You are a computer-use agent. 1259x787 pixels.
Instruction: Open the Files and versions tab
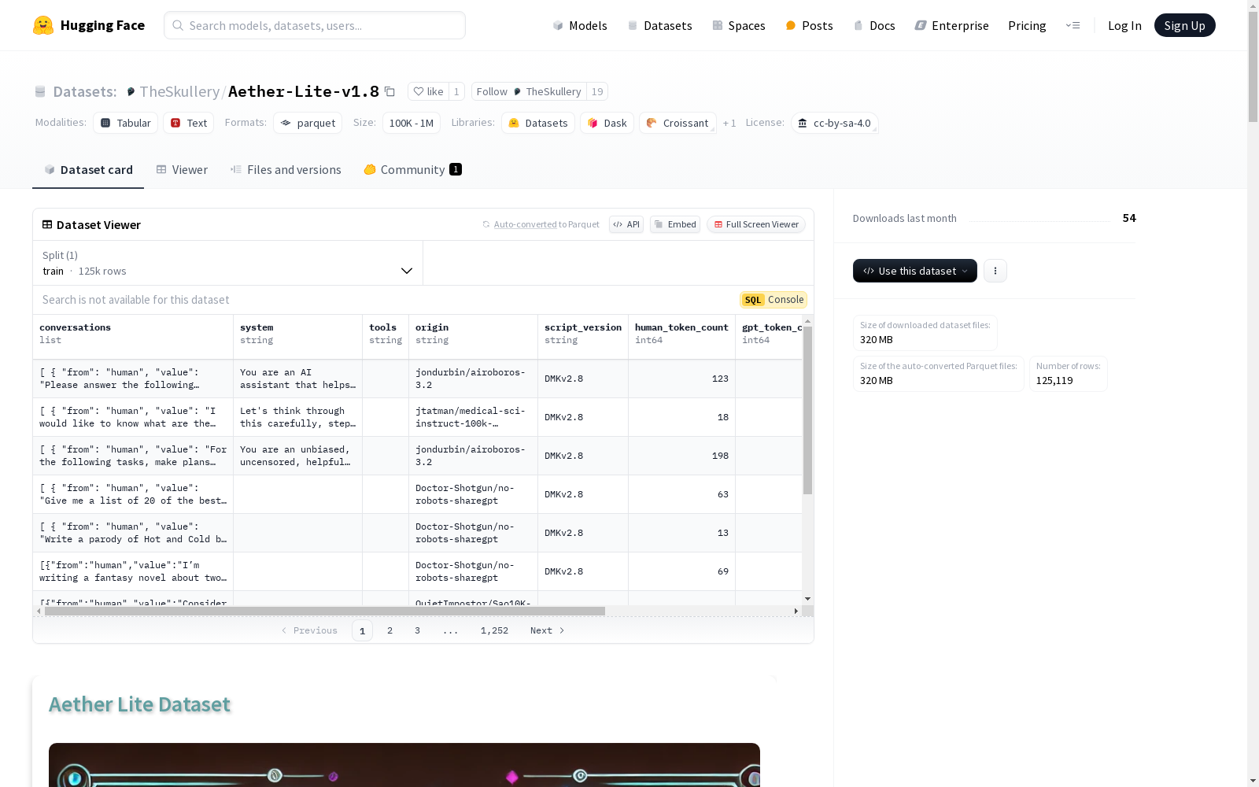(x=286, y=169)
